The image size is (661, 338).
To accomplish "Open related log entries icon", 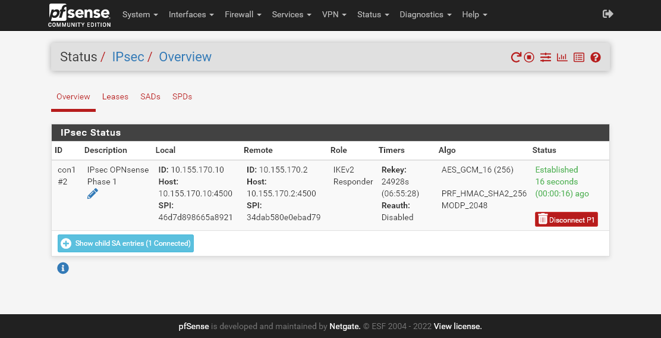I will click(x=579, y=58).
